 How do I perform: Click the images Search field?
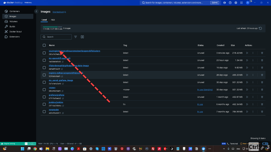56,37
